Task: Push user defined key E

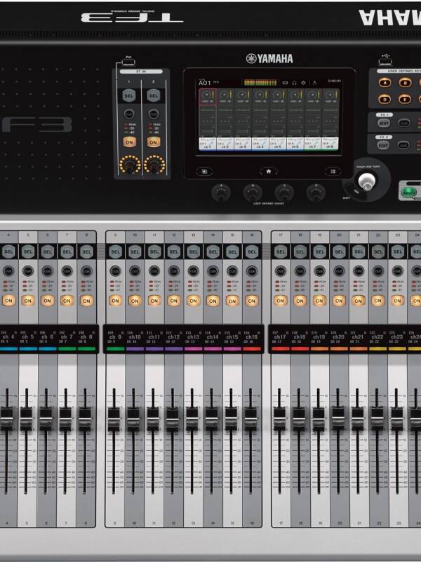Action: click(x=405, y=99)
